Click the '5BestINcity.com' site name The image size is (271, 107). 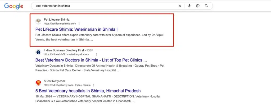point(54,81)
